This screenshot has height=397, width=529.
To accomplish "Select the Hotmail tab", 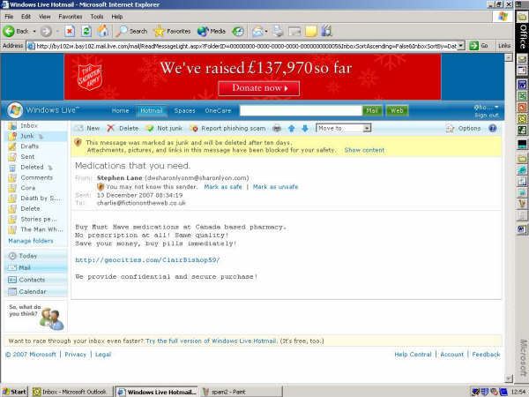I will [x=151, y=111].
